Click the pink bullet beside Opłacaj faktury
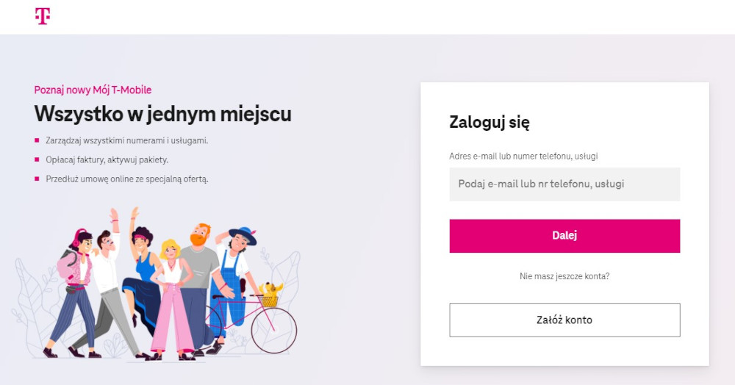This screenshot has width=735, height=385. point(37,159)
